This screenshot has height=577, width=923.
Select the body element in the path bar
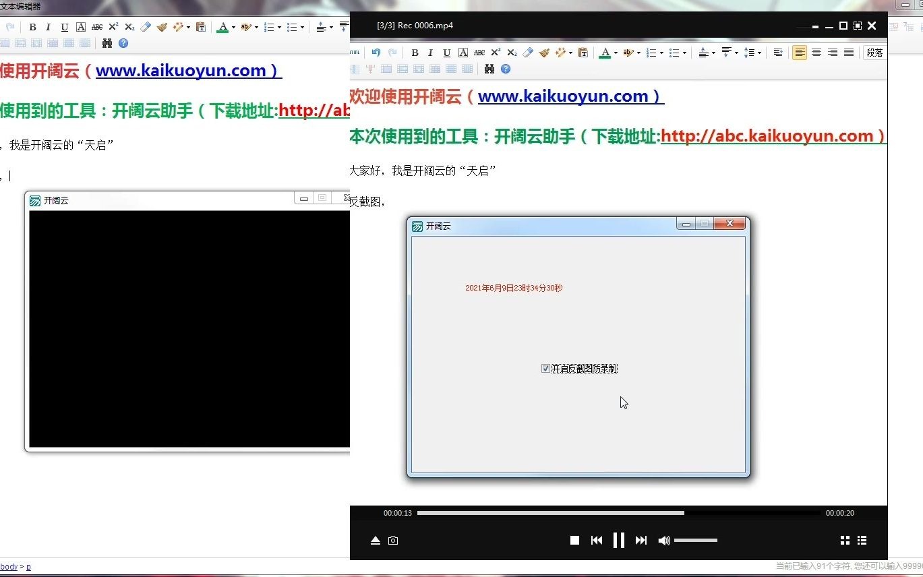[x=9, y=567]
